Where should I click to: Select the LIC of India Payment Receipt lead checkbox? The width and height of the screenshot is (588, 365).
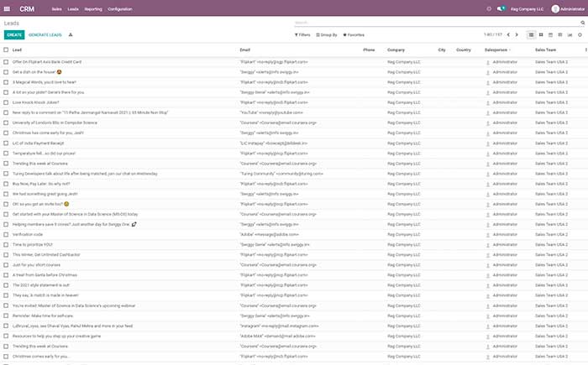point(6,143)
